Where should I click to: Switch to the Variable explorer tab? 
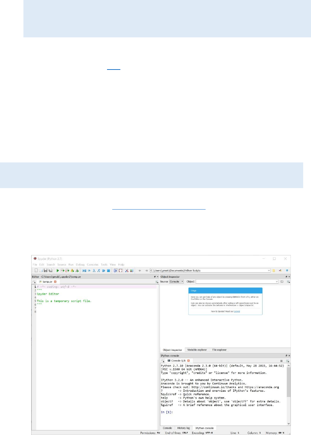[197, 350]
